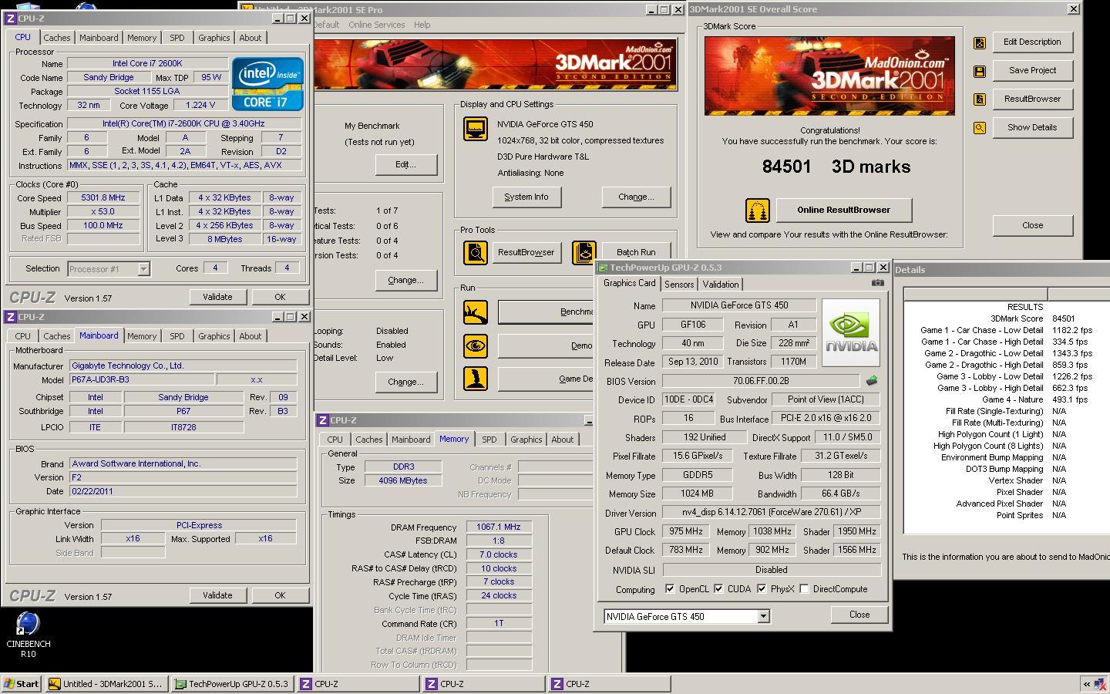
Task: Click Change... button under Tests list
Action: [x=406, y=281]
